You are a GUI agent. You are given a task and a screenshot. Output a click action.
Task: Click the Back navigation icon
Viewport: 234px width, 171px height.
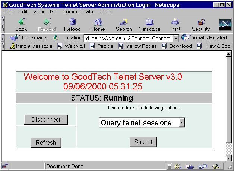(x=21, y=22)
